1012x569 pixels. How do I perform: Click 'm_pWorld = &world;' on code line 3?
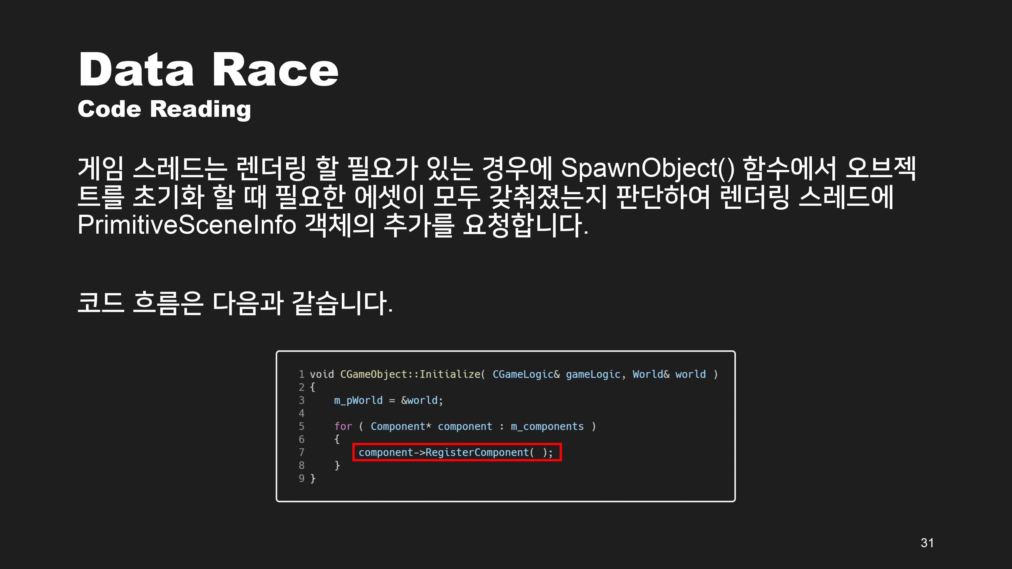point(388,400)
